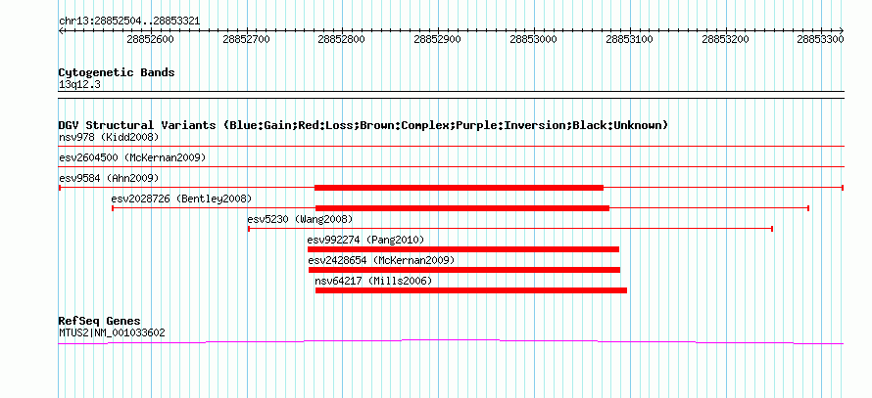Viewport: 872px width, 398px height.
Task: Open variant esv5230 (Wang2008) label
Action: click(x=300, y=219)
